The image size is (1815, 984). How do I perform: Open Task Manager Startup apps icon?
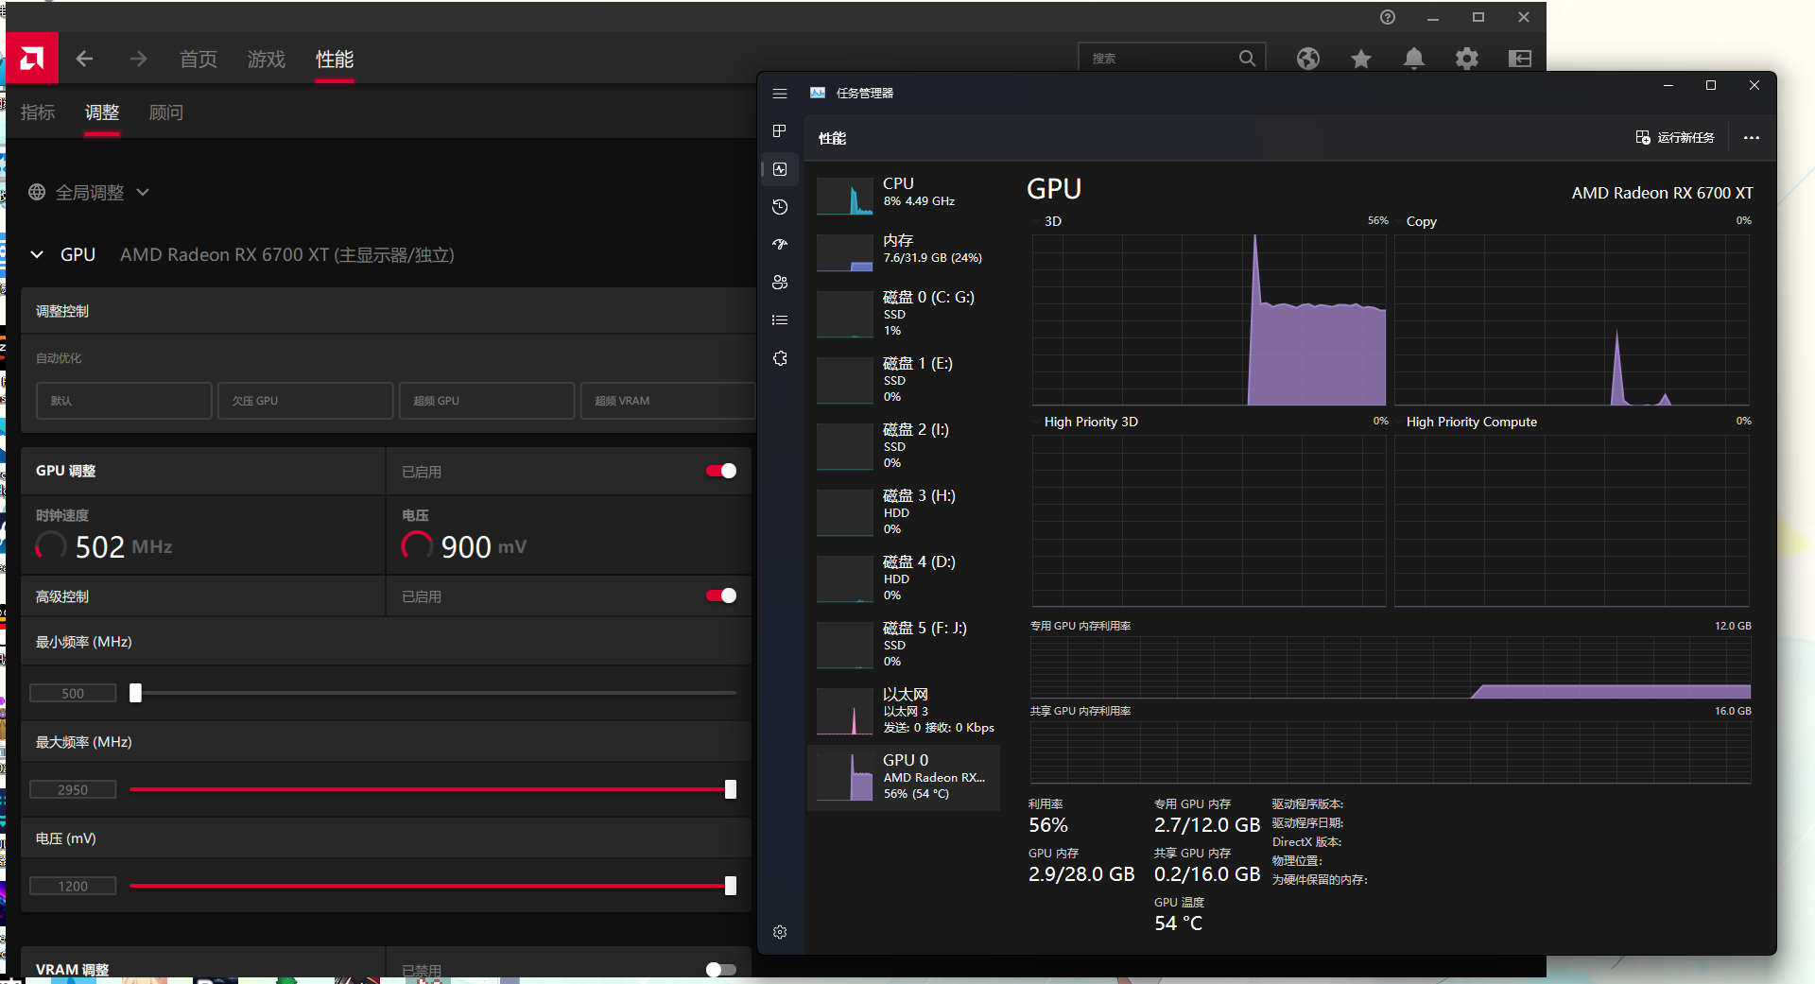(780, 245)
